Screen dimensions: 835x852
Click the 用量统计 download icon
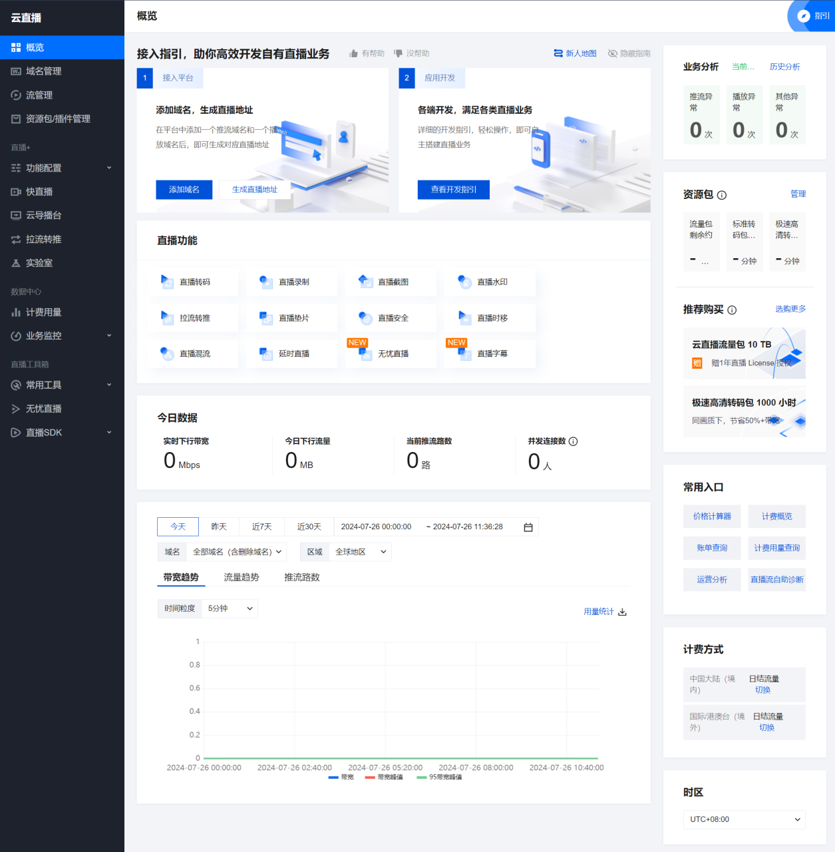[x=622, y=612]
